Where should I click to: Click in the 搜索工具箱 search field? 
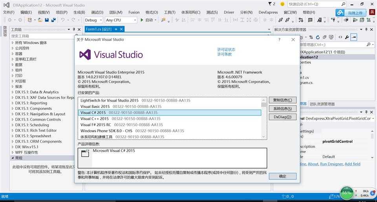[43, 36]
